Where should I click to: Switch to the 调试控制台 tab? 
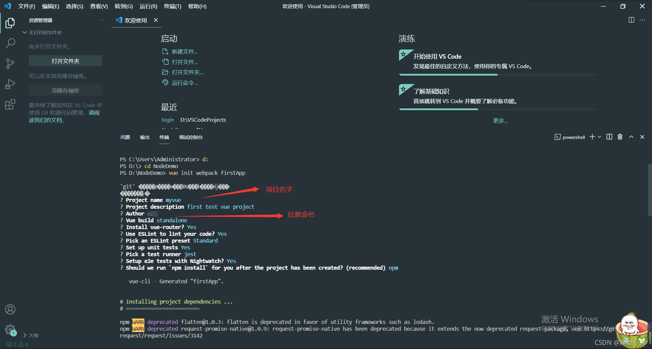(191, 137)
